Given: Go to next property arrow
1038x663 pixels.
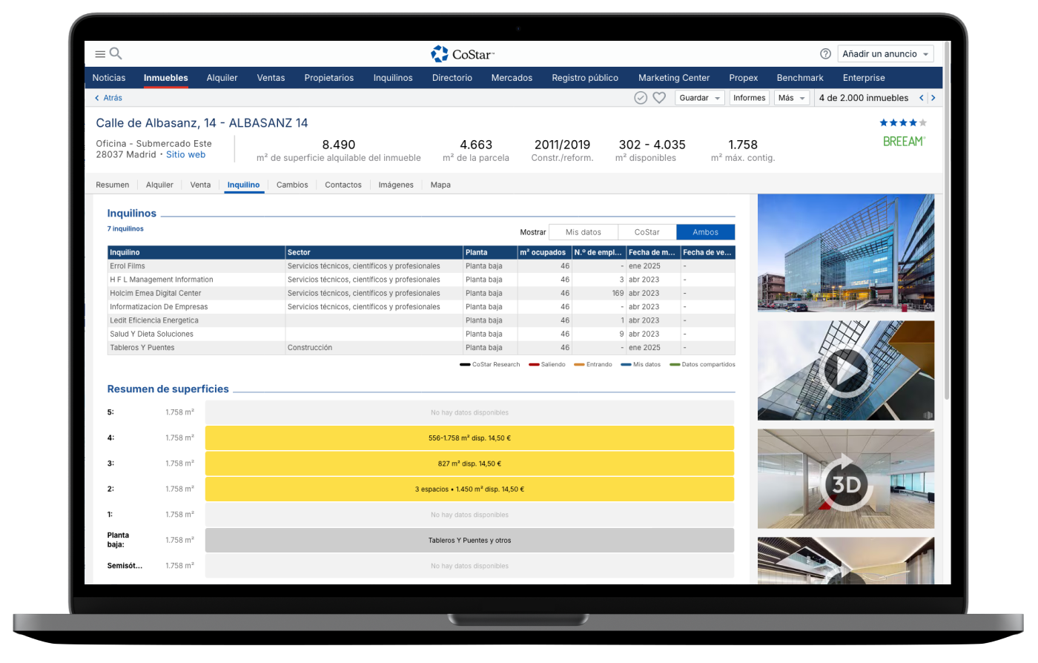Looking at the screenshot, I should [x=933, y=98].
